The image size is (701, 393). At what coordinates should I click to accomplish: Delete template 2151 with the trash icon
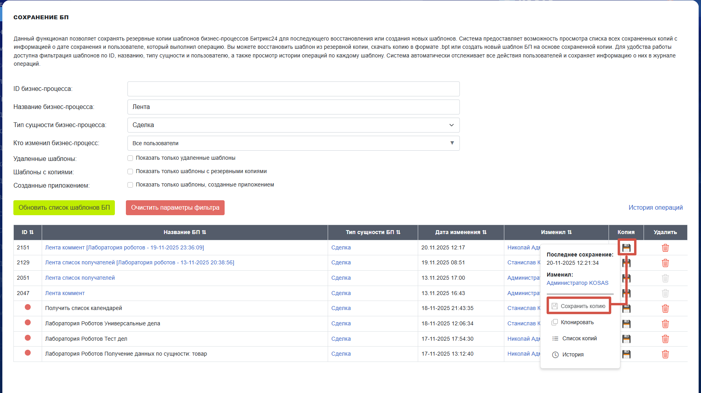(665, 247)
